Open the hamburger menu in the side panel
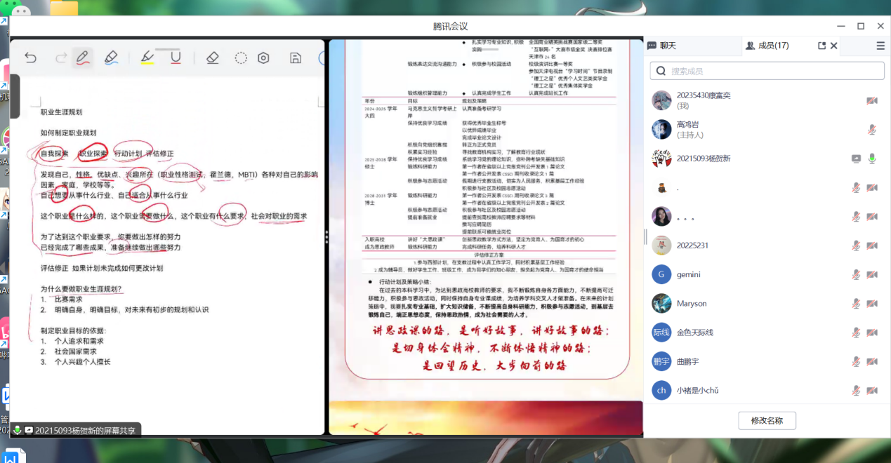The height and width of the screenshot is (463, 891). pos(880,46)
